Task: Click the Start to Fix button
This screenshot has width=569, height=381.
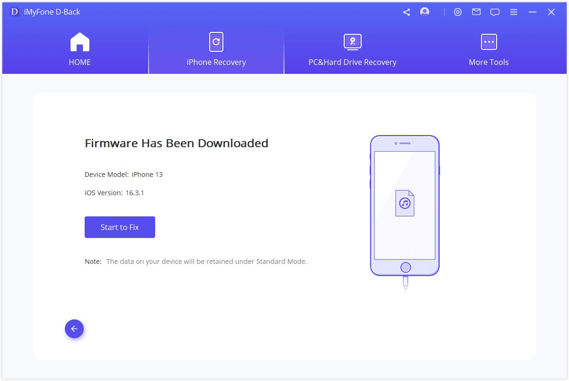Action: [x=120, y=227]
